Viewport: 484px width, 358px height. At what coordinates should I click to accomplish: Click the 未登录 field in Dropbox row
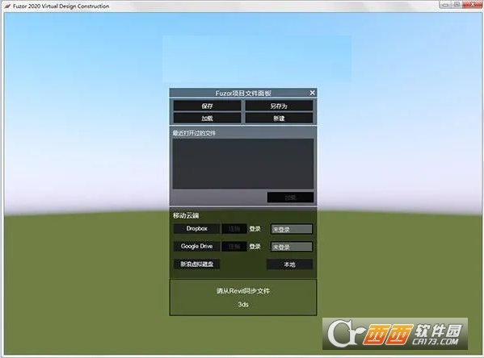292,229
